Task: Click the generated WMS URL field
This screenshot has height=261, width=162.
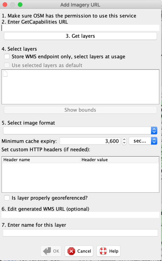Action: pos(80,215)
